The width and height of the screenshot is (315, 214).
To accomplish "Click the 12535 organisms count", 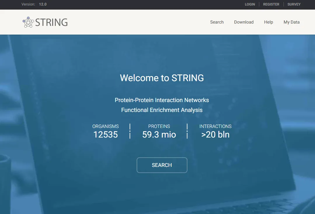I will pyautogui.click(x=105, y=135).
